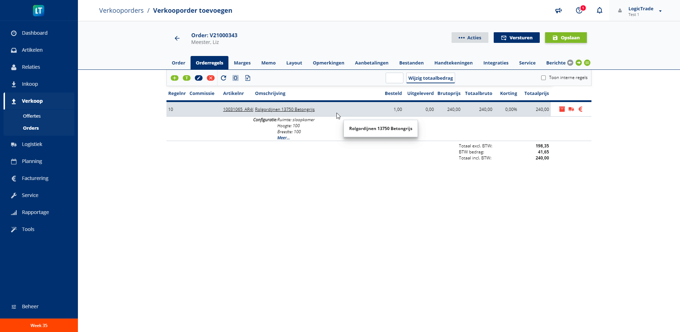Click the red truck delivery icon
Image resolution: width=680 pixels, height=332 pixels.
[571, 109]
